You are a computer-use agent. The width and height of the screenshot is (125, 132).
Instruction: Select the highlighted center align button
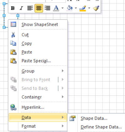pyautogui.click(x=39, y=8)
